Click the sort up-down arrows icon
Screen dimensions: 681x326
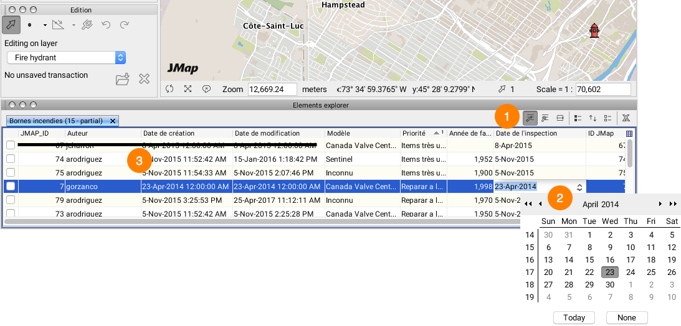(x=593, y=118)
